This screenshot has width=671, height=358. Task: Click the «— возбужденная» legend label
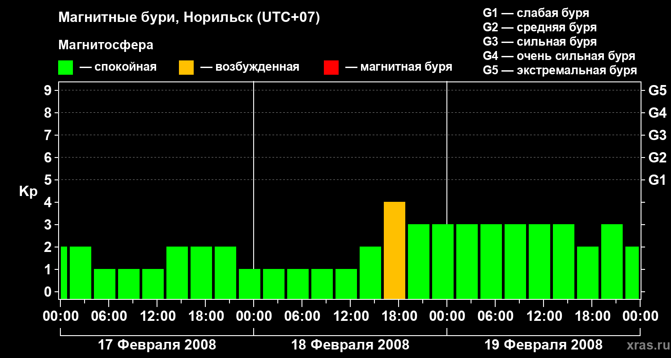(250, 67)
